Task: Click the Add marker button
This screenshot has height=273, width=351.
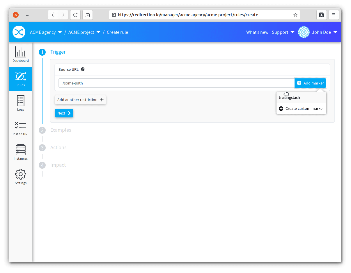Action: pyautogui.click(x=310, y=83)
